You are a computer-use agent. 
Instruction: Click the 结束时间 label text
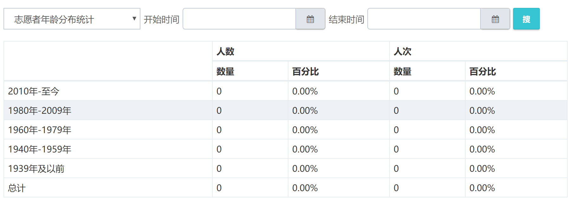[x=346, y=20]
